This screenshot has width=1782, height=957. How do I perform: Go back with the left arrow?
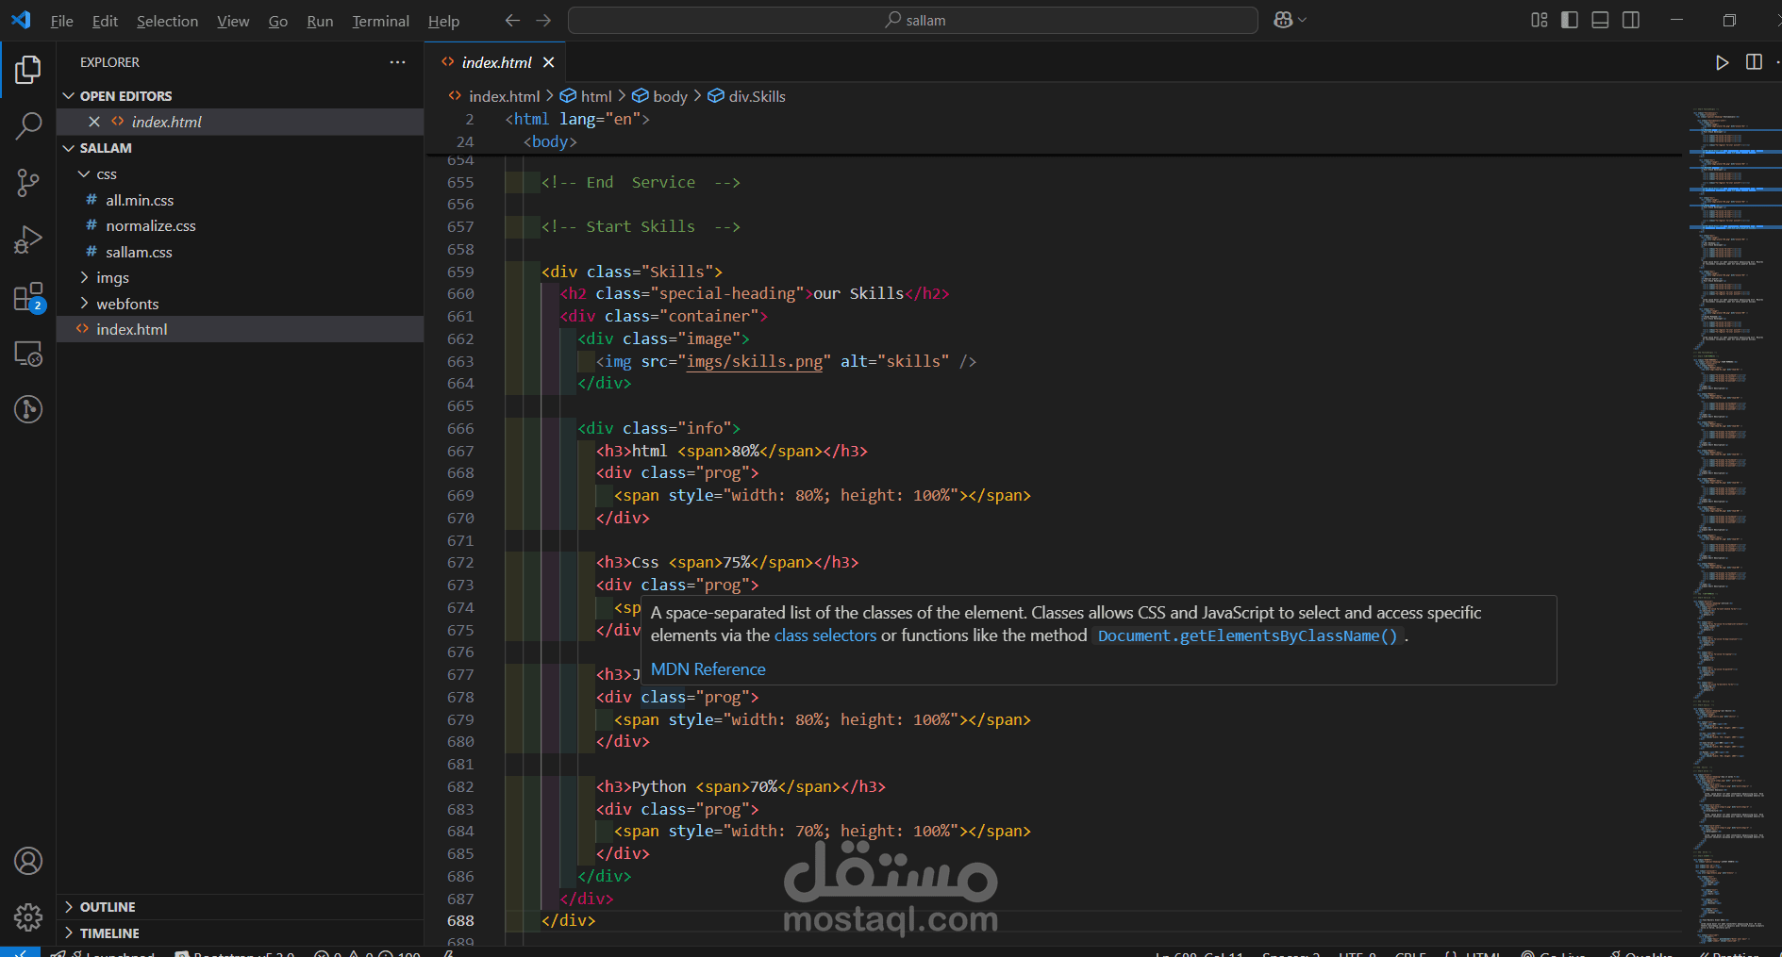tap(512, 20)
